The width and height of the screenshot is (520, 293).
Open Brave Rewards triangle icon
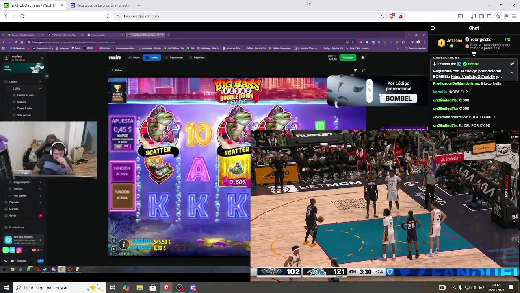pos(401,16)
